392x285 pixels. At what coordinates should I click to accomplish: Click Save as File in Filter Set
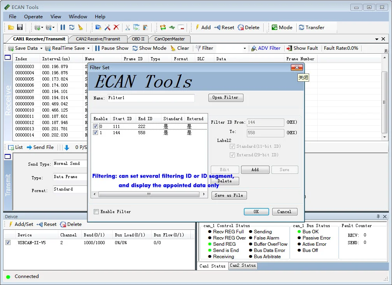point(229,195)
